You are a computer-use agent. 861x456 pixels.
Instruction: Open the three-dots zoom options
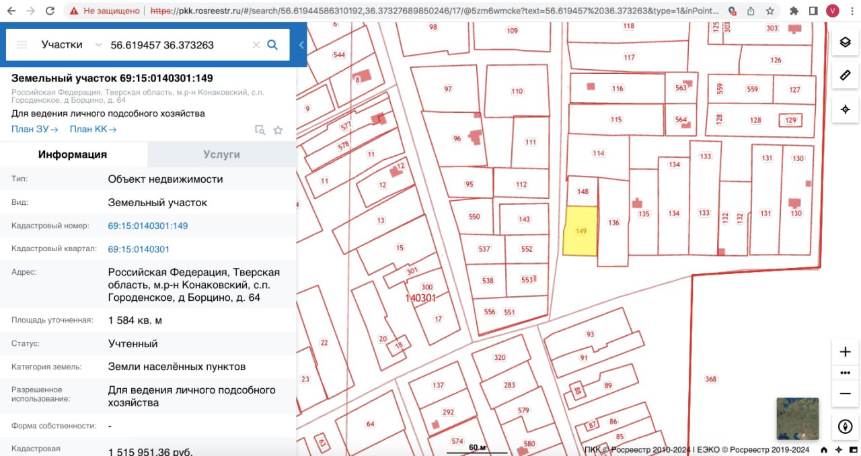tap(845, 373)
